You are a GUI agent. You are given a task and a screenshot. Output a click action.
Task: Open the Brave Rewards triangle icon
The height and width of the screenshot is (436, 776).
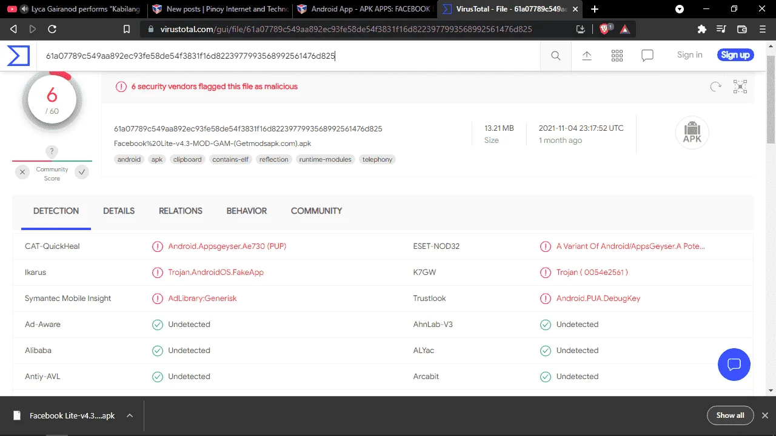click(x=625, y=29)
